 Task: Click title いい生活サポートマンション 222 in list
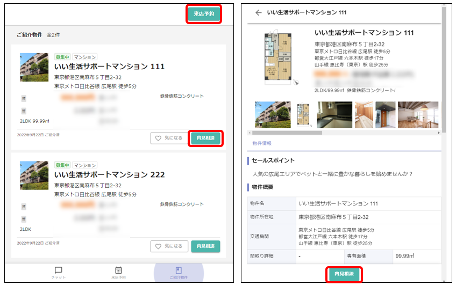[109, 174]
